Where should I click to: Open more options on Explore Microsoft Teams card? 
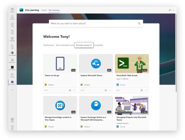110,90
